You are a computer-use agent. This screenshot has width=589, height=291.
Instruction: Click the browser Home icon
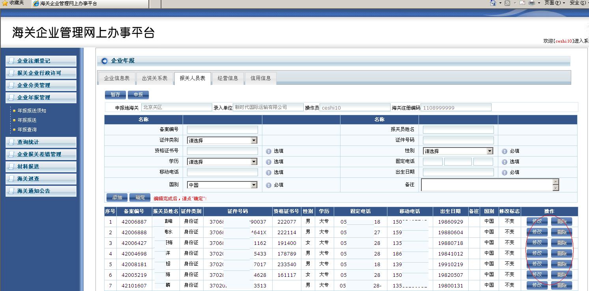493,3
